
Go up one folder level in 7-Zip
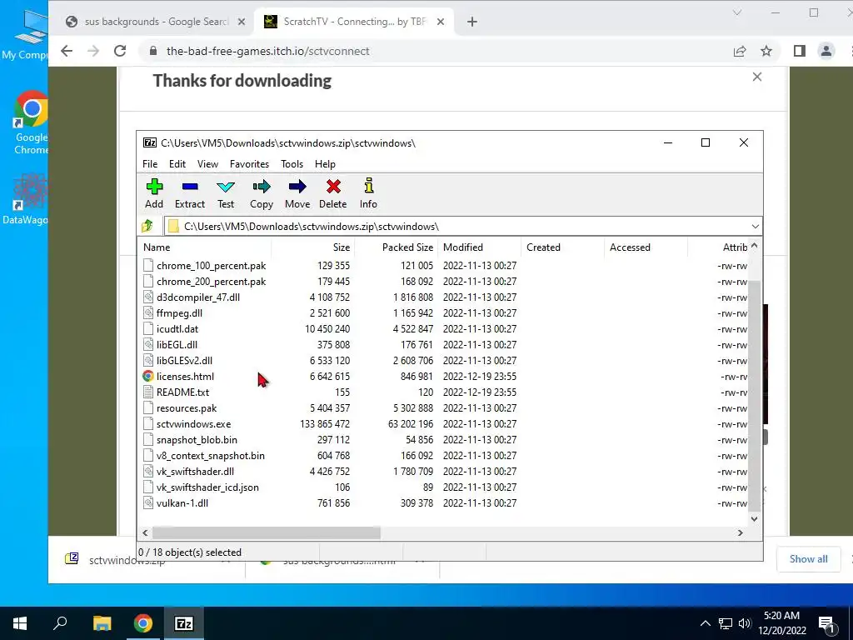coord(147,226)
